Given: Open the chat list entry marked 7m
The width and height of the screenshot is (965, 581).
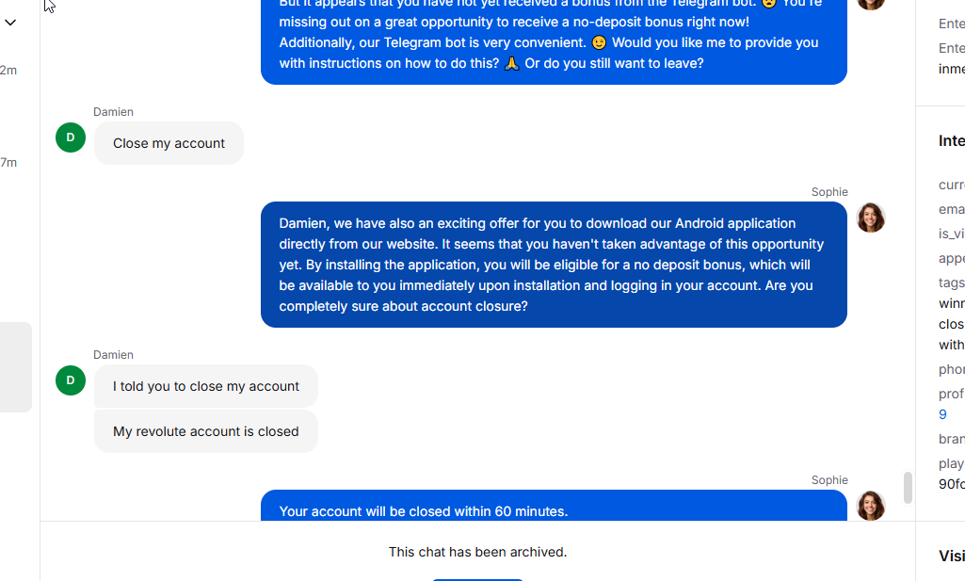Looking at the screenshot, I should tap(8, 163).
